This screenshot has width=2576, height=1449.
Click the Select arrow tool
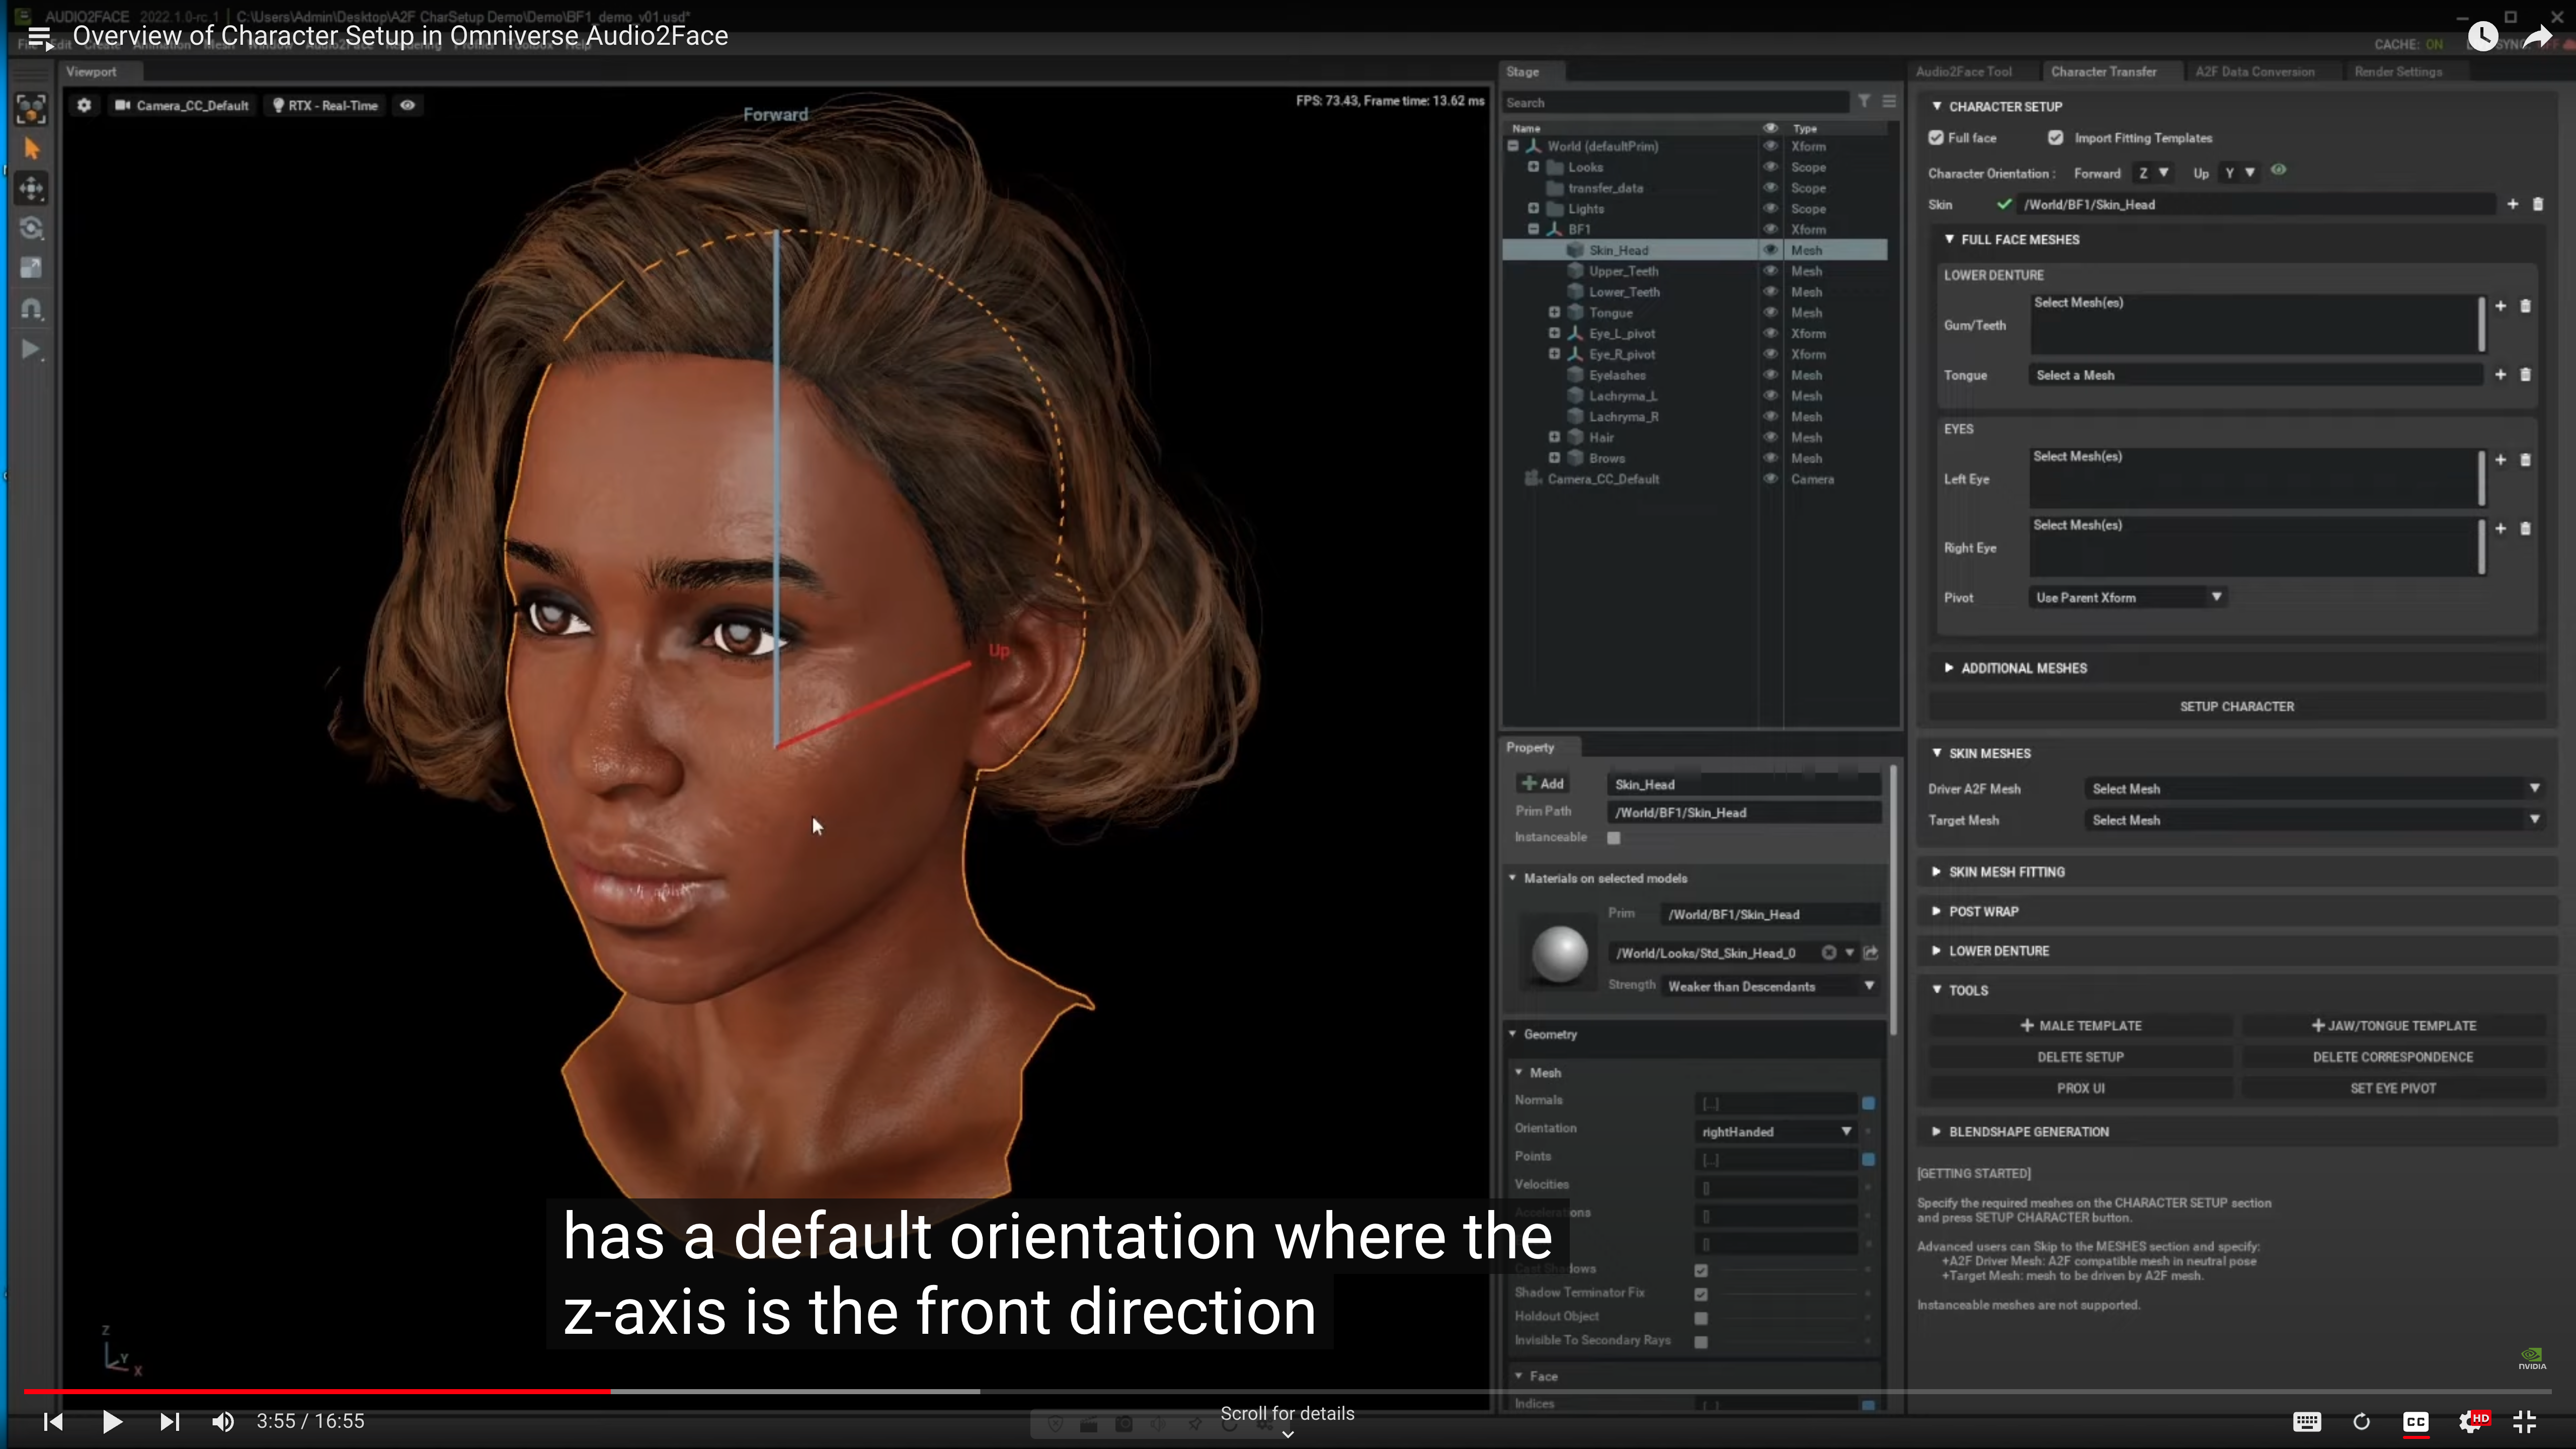[x=32, y=149]
